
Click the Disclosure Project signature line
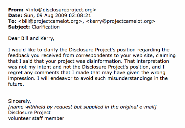(29, 113)
